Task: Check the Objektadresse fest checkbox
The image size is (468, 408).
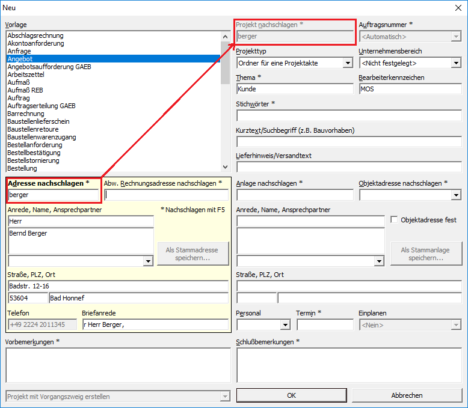Action: [395, 220]
